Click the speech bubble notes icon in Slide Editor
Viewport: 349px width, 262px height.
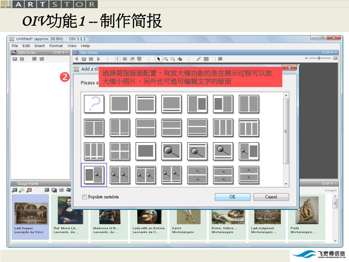coord(220,59)
